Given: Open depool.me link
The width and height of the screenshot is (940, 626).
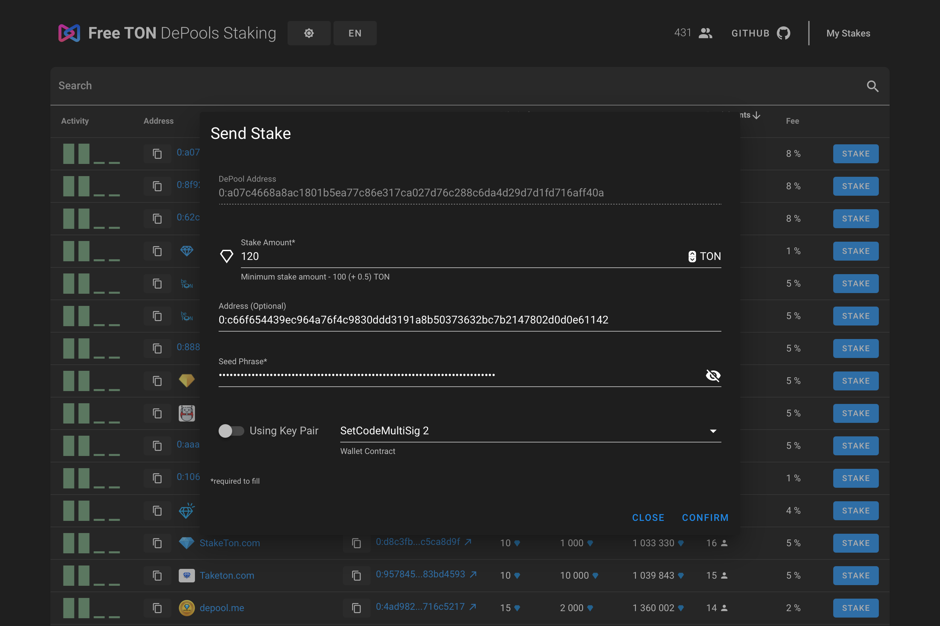Looking at the screenshot, I should tap(222, 608).
